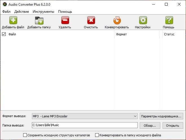The width and height of the screenshot is (186, 140).
Task: Open the Помощь menu in menu bar
Action: tap(65, 12)
